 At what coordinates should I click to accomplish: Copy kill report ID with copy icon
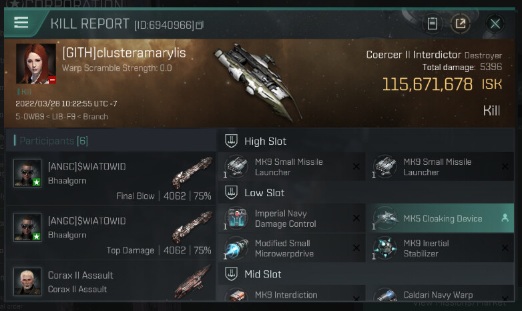(200, 25)
